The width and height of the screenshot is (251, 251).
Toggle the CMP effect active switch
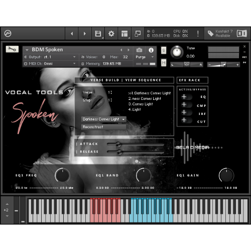tap(186, 105)
